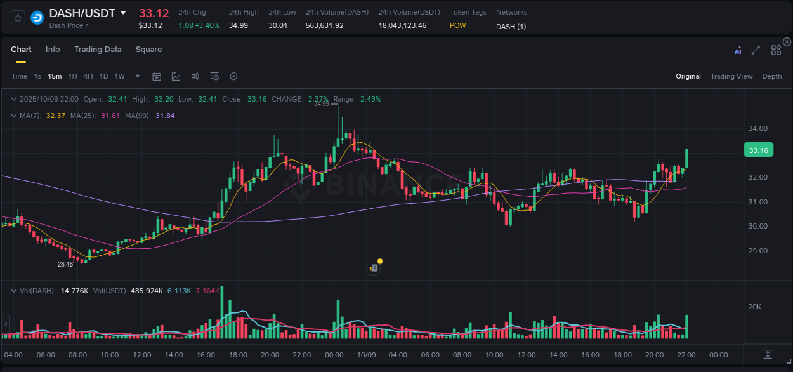
Task: Expand the chart to fullscreen
Action: (x=756, y=50)
